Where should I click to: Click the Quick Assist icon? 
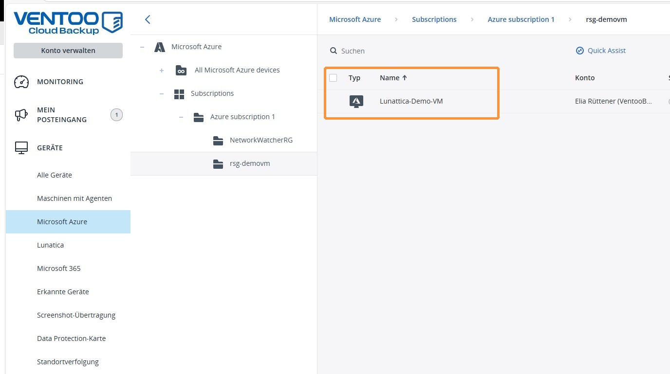(x=579, y=51)
